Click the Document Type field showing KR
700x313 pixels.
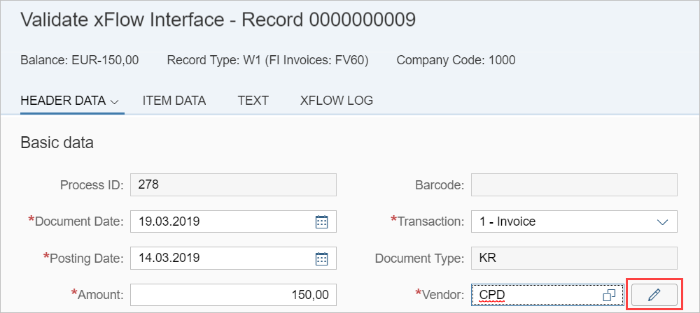[x=574, y=258]
